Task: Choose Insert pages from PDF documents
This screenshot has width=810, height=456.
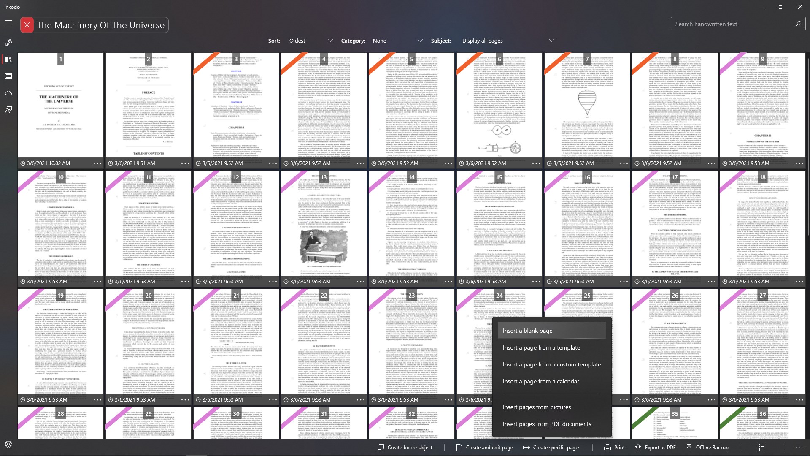Action: [552, 424]
